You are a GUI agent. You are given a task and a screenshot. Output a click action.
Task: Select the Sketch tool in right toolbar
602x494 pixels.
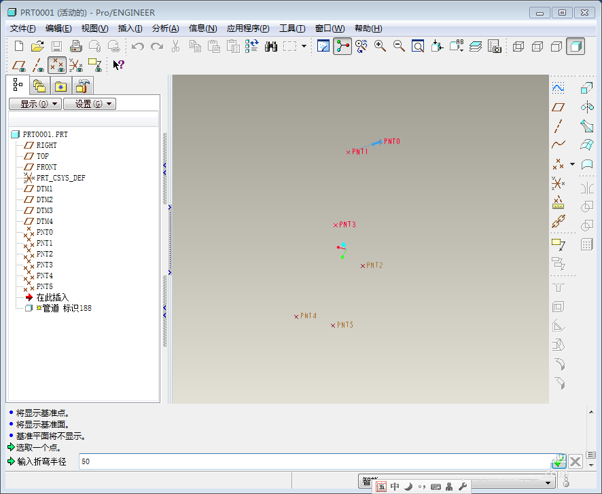click(559, 88)
